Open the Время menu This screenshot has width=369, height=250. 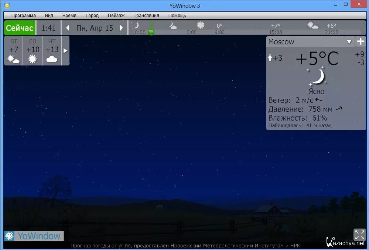69,16
